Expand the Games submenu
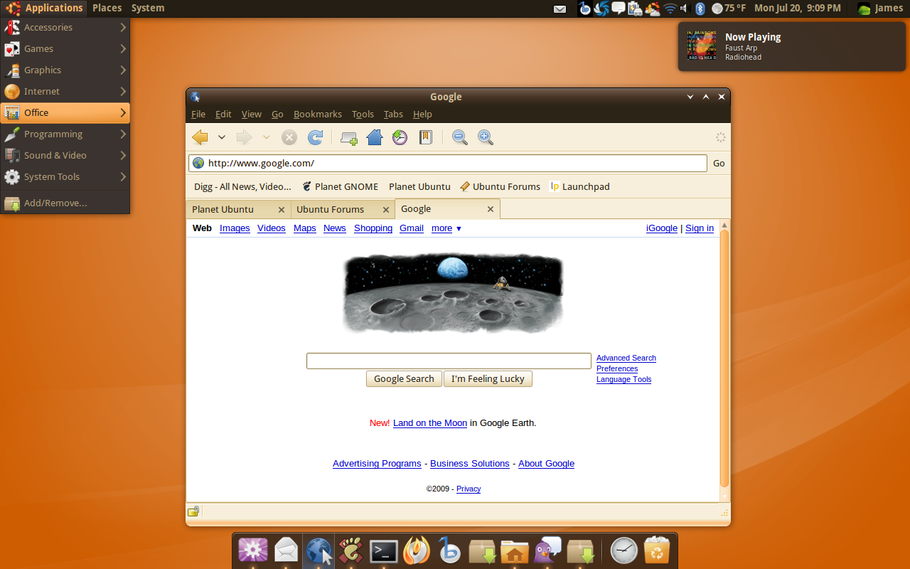The width and height of the screenshot is (910, 569). point(65,48)
